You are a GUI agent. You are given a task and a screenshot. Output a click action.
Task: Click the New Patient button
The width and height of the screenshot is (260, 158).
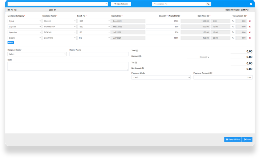(121, 4)
